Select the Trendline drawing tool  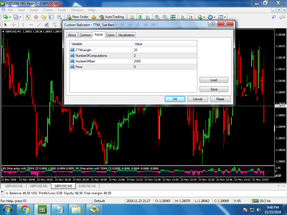[39, 25]
